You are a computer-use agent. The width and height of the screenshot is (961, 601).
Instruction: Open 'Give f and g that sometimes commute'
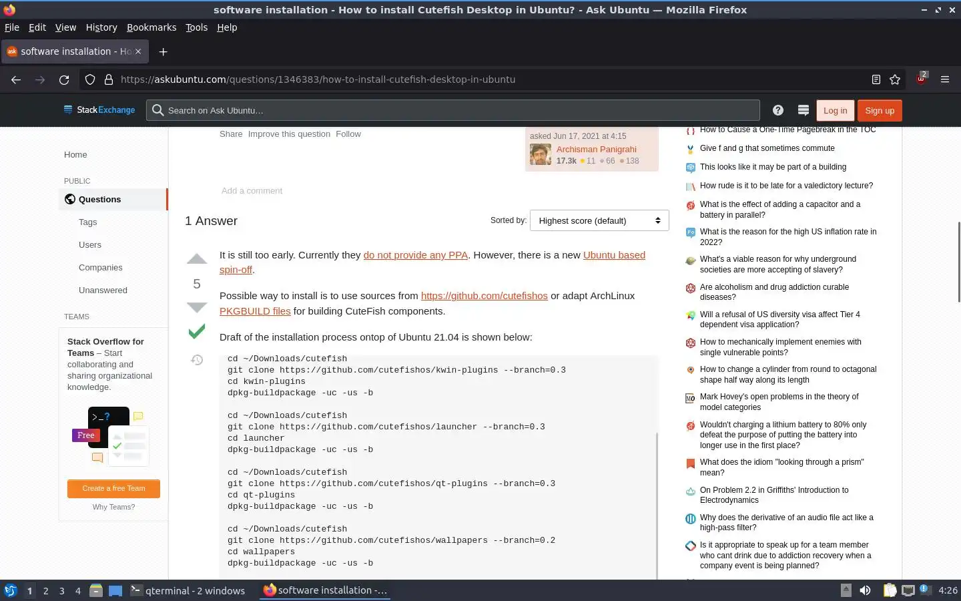coord(767,148)
